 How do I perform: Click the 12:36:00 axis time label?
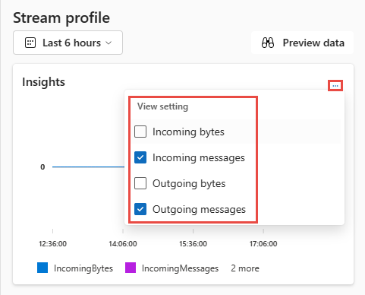point(52,244)
